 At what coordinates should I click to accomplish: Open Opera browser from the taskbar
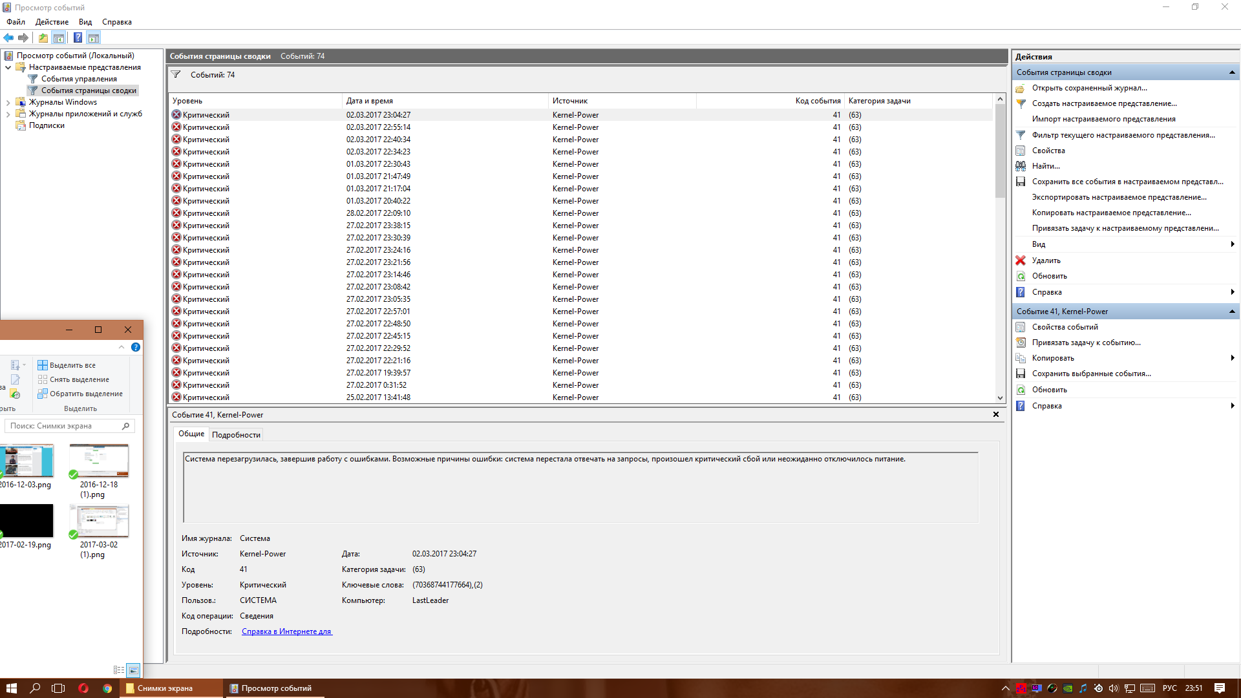click(83, 688)
